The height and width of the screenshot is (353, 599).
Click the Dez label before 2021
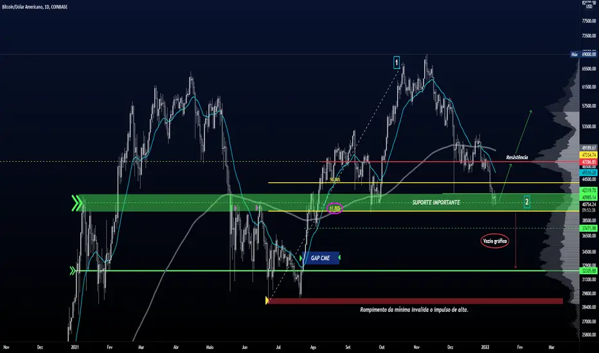tap(40, 347)
